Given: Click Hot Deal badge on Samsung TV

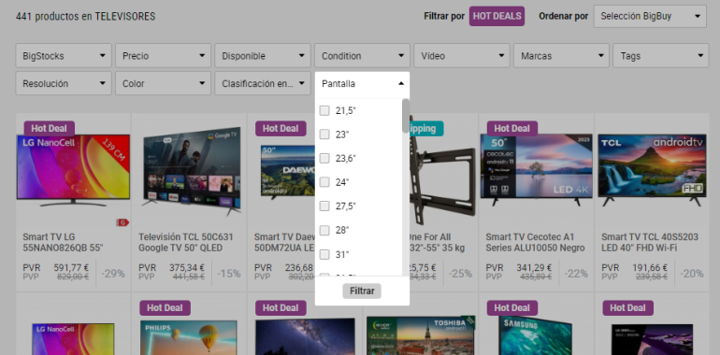Looking at the screenshot, I should click(x=512, y=307).
